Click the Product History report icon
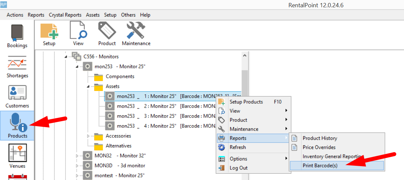 [x=294, y=138]
